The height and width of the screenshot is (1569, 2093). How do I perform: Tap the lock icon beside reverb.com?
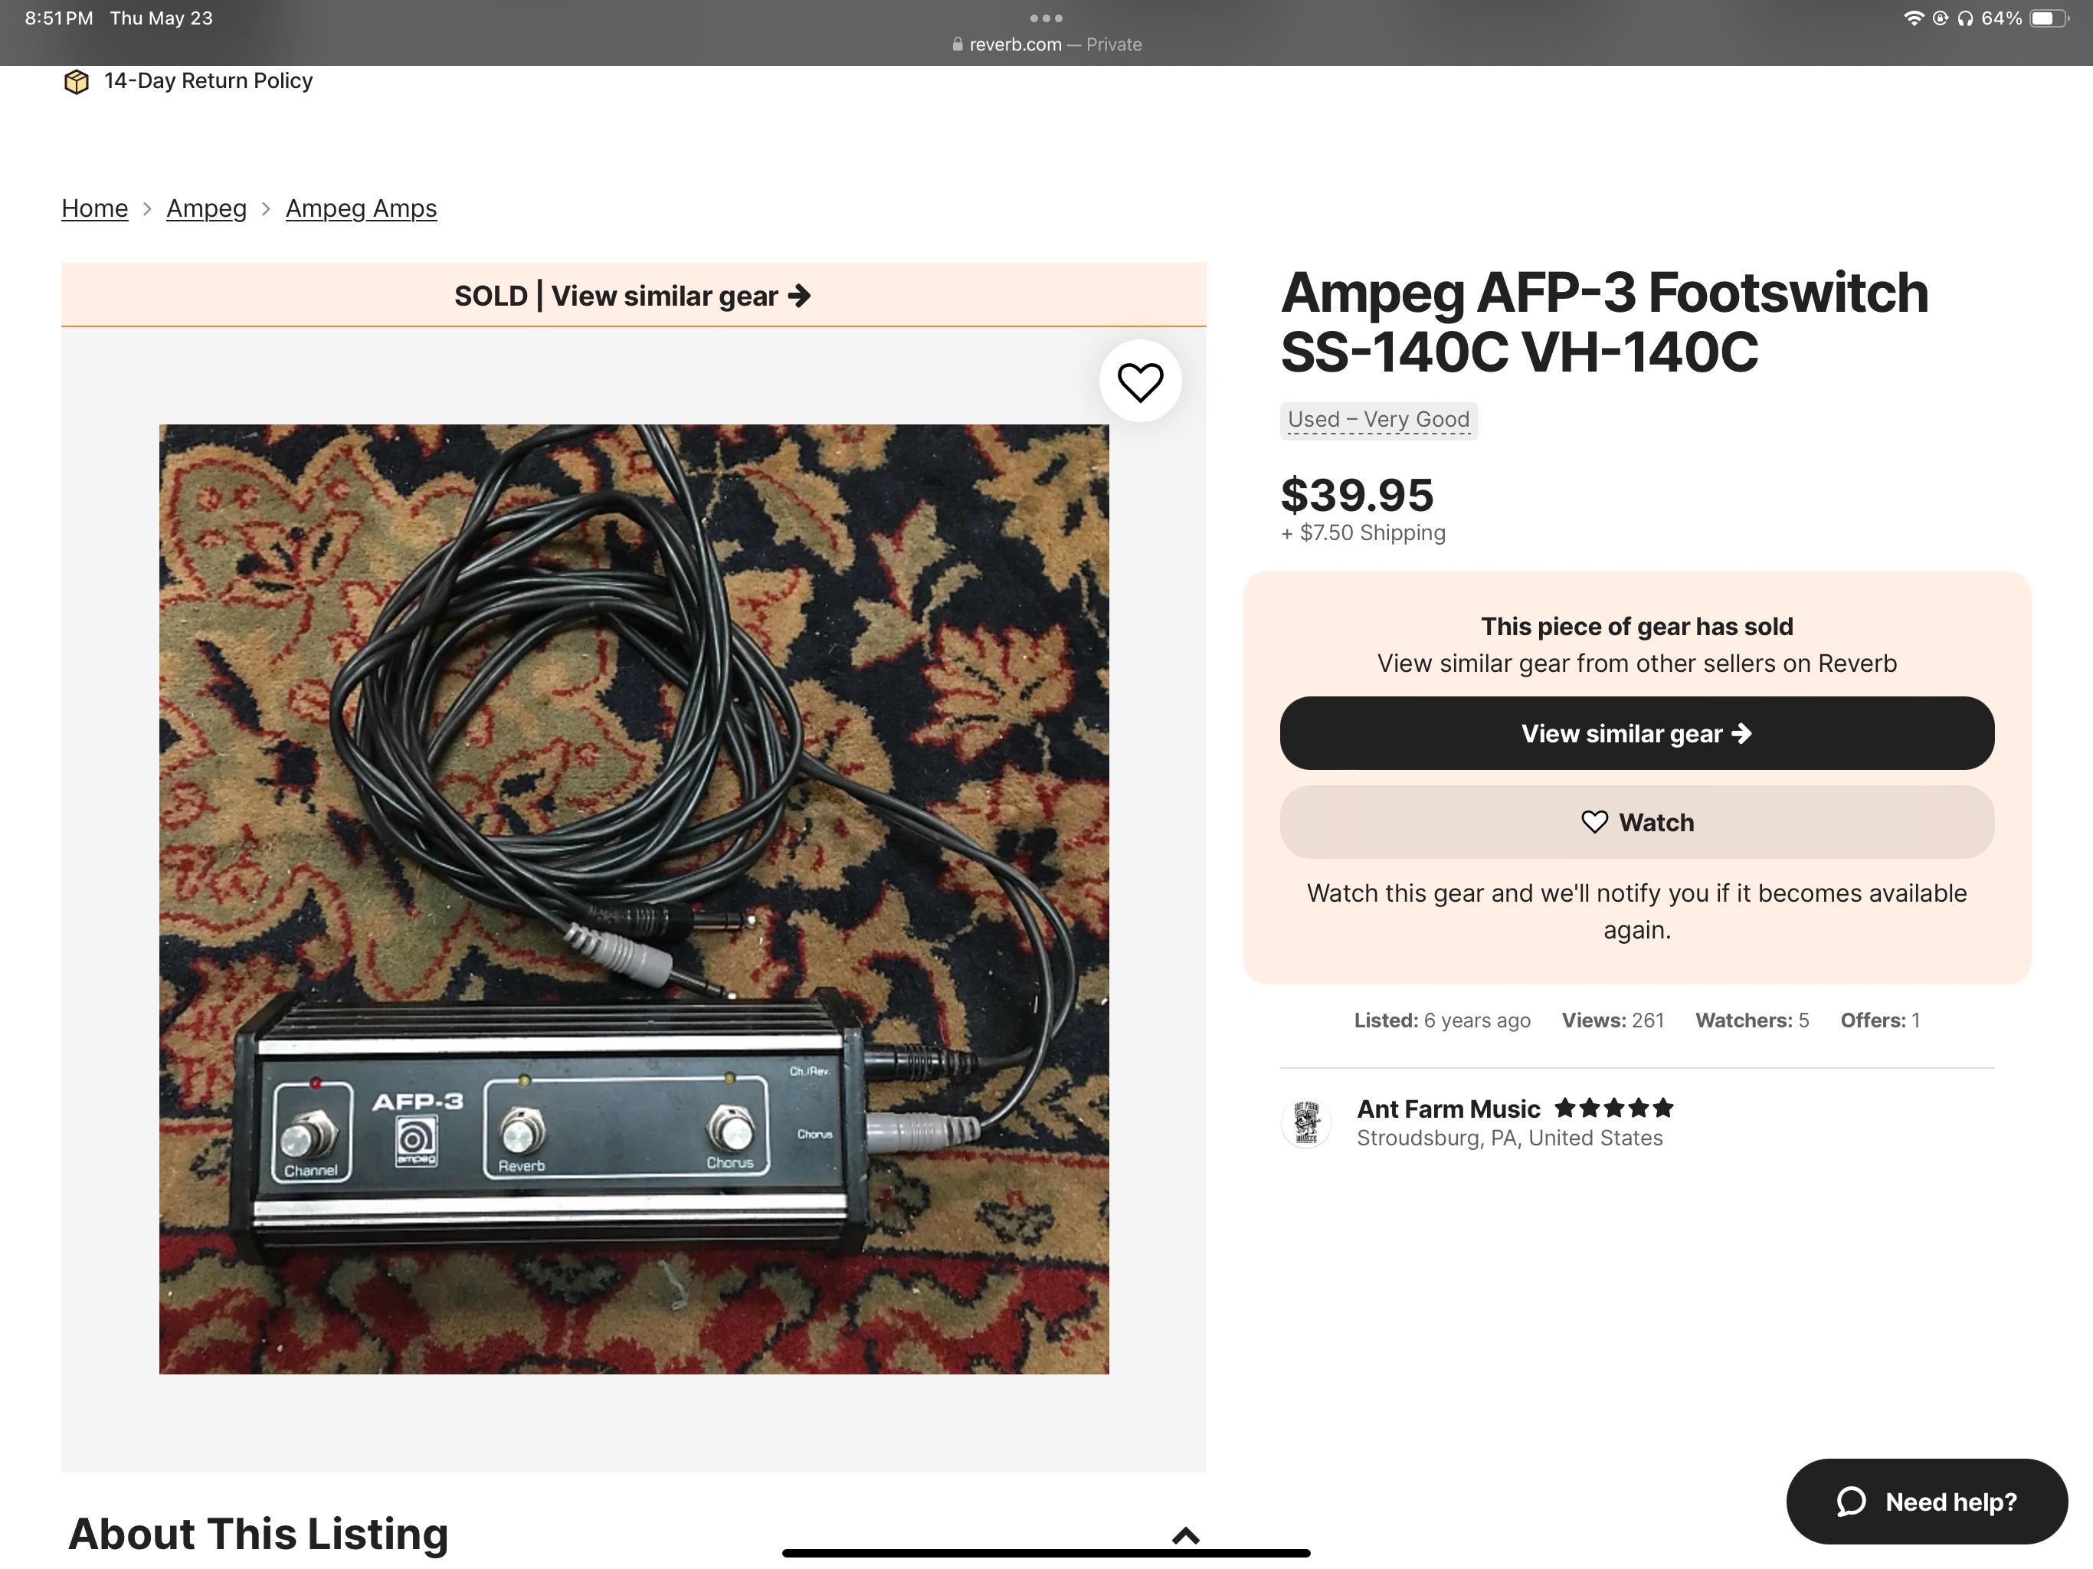958,44
